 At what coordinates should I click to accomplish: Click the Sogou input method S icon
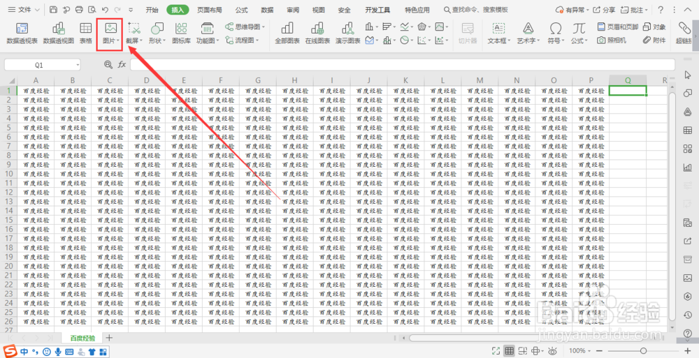[x=10, y=351]
